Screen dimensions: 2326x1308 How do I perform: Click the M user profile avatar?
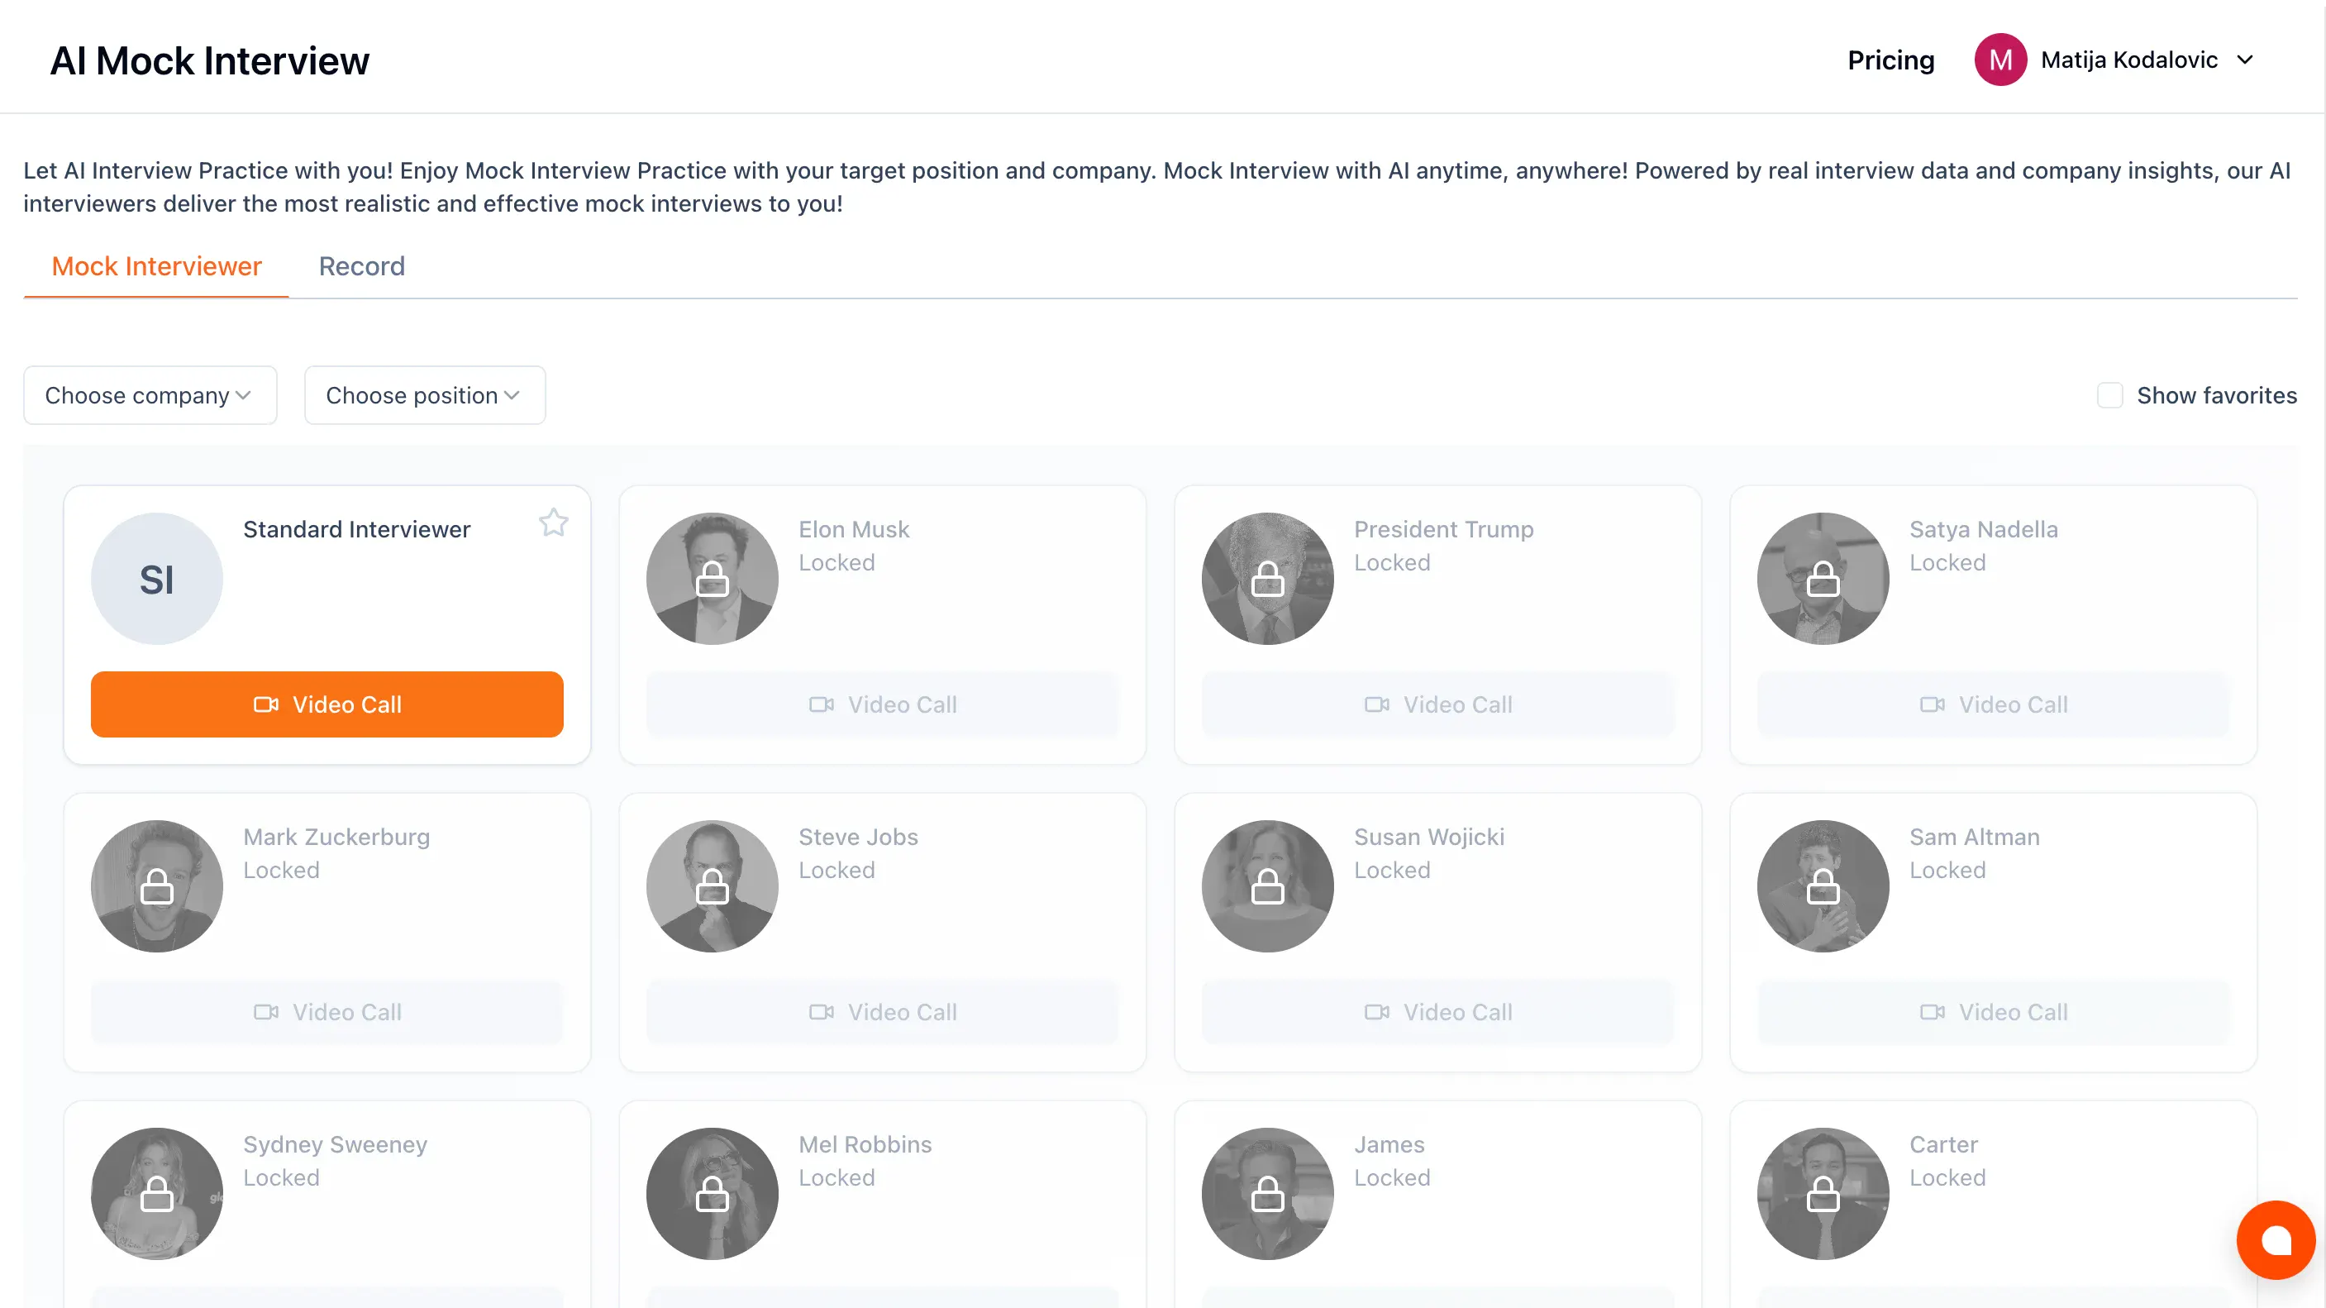pos(2000,60)
